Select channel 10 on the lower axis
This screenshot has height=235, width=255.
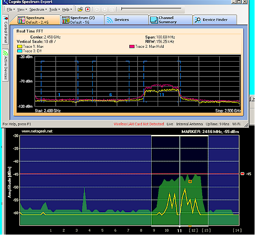[x=167, y=230]
